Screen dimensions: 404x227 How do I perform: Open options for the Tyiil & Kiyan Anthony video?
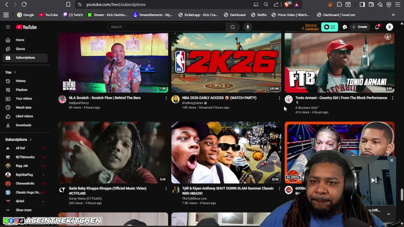point(279,189)
